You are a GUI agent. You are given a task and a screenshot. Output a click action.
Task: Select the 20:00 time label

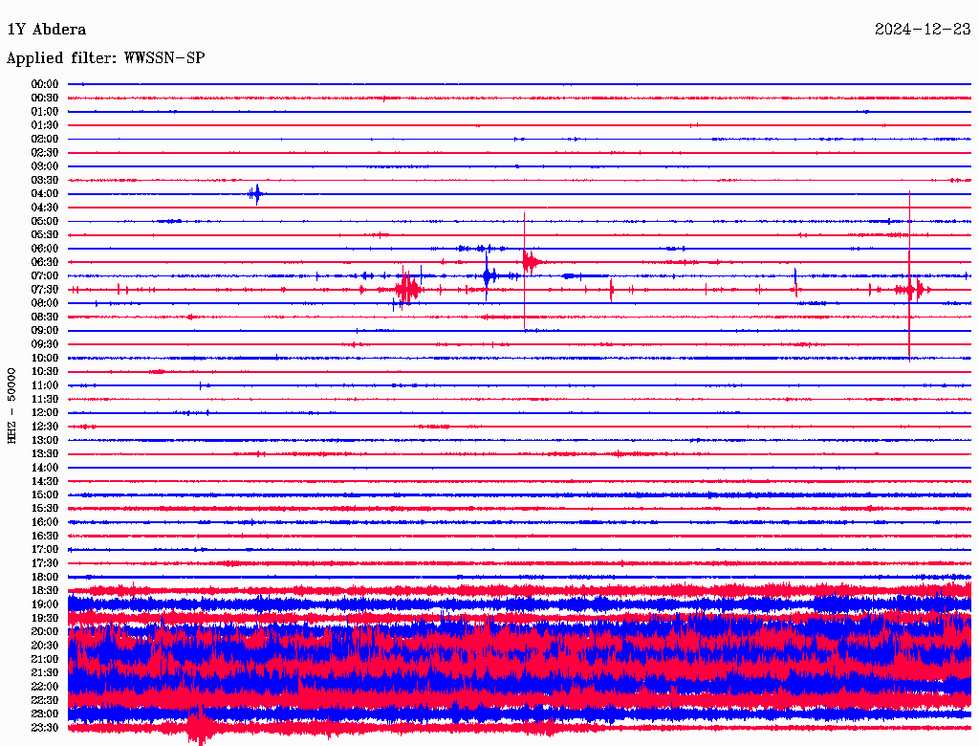coord(45,632)
